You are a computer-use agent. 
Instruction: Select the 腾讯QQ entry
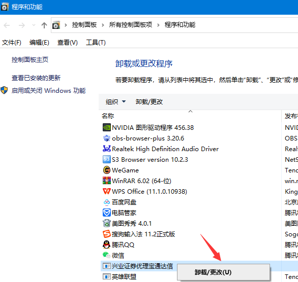tap(123, 244)
